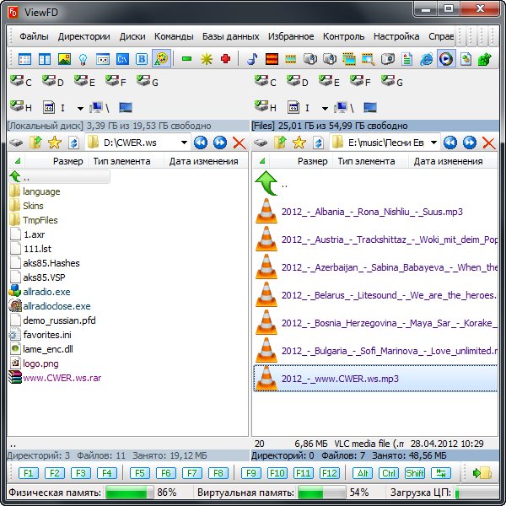
Task: Select drive H in right panel
Action: pyautogui.click(x=266, y=106)
